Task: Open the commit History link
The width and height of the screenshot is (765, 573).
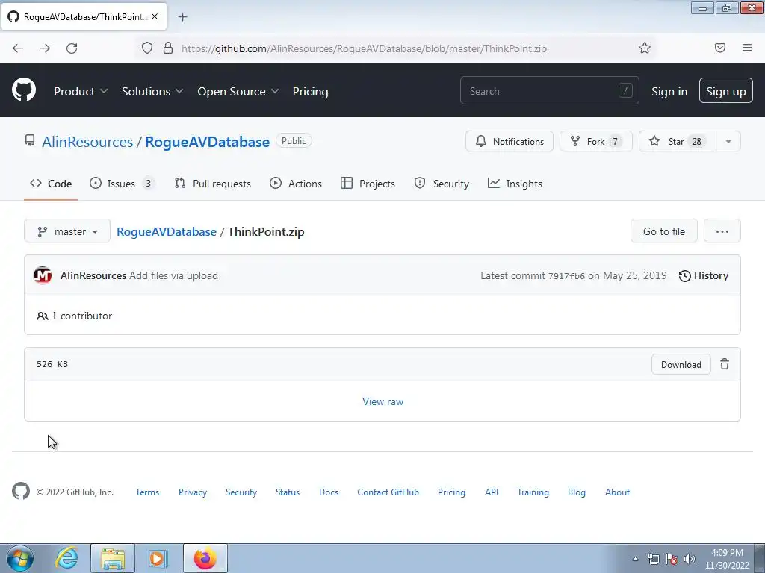Action: [x=704, y=275]
